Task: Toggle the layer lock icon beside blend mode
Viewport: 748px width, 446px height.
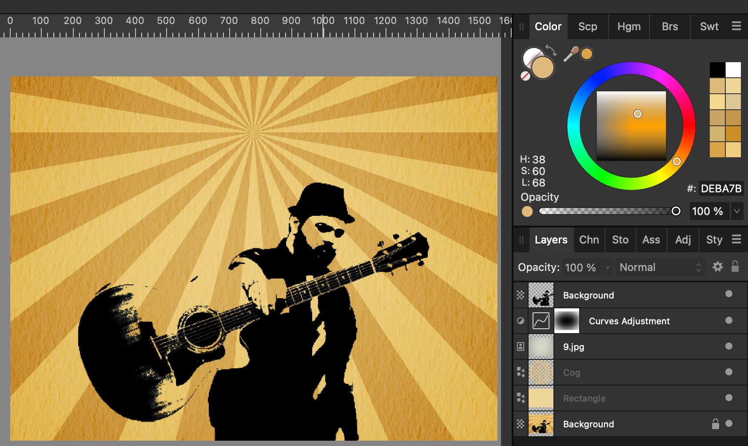Action: click(x=735, y=267)
